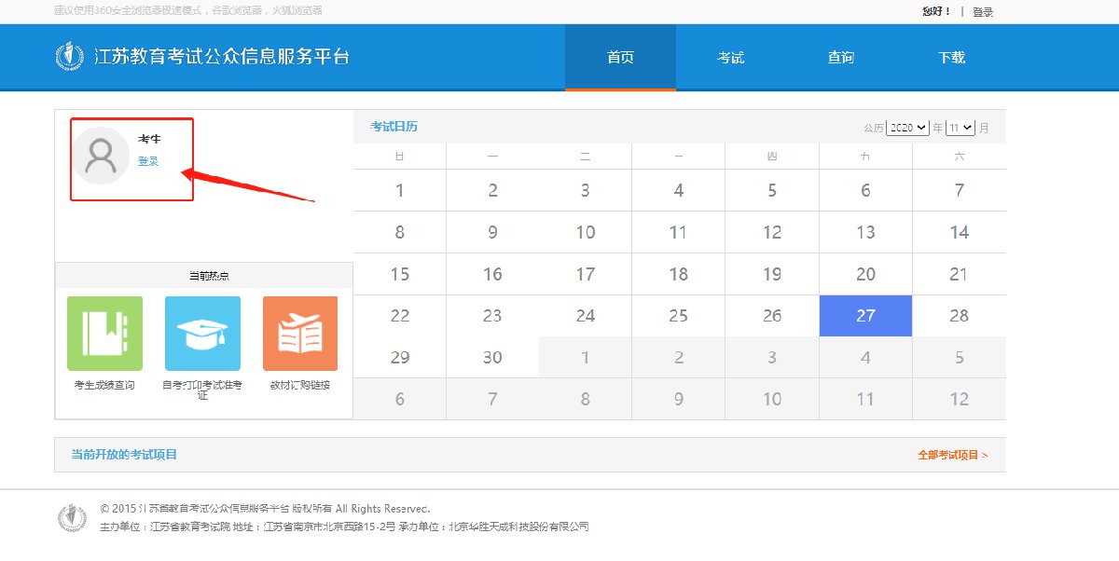1119x561 pixels.
Task: Click the gray user avatar icon
Action: click(x=101, y=156)
